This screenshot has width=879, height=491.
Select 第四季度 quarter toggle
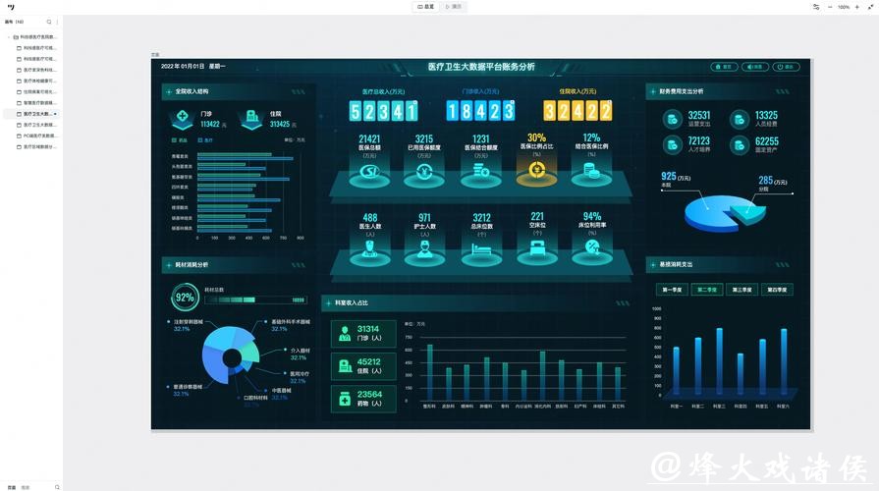pyautogui.click(x=777, y=290)
